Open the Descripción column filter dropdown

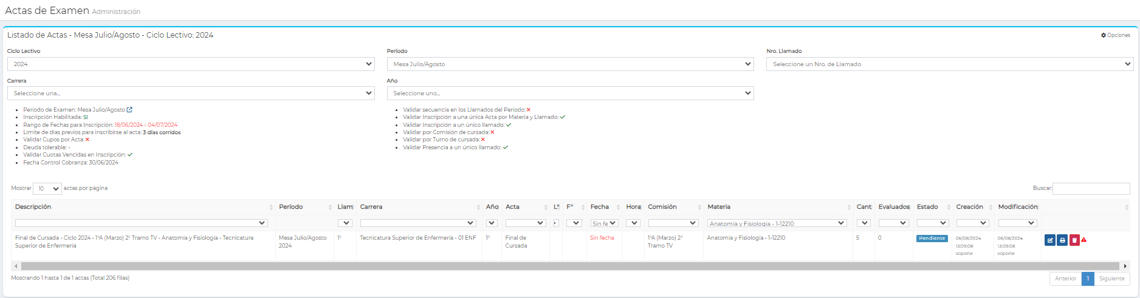click(x=141, y=223)
